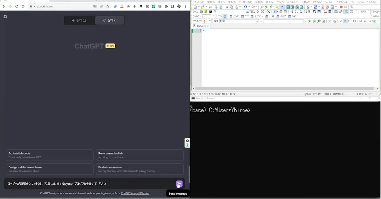Enable カンマ (comma) separated mode
381x199 pixels.
tap(234, 16)
